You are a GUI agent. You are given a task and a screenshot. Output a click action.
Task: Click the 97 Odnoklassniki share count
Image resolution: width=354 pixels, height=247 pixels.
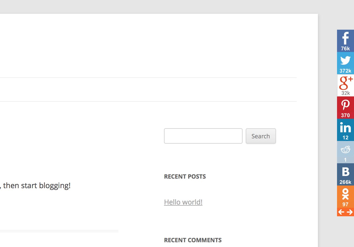[345, 204]
